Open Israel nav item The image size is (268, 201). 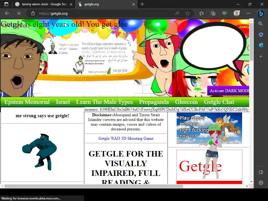(63, 102)
